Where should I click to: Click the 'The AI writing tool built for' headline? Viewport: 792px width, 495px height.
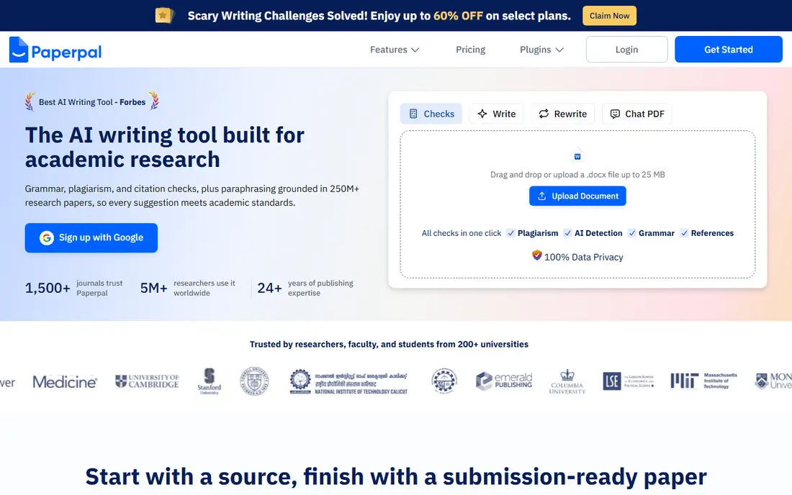click(x=165, y=135)
